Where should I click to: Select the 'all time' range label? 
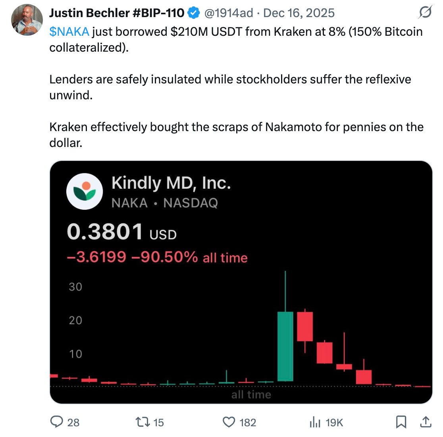[251, 394]
